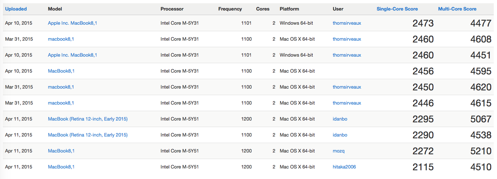
Task: Select the single-core score 2473
Action: coord(423,23)
